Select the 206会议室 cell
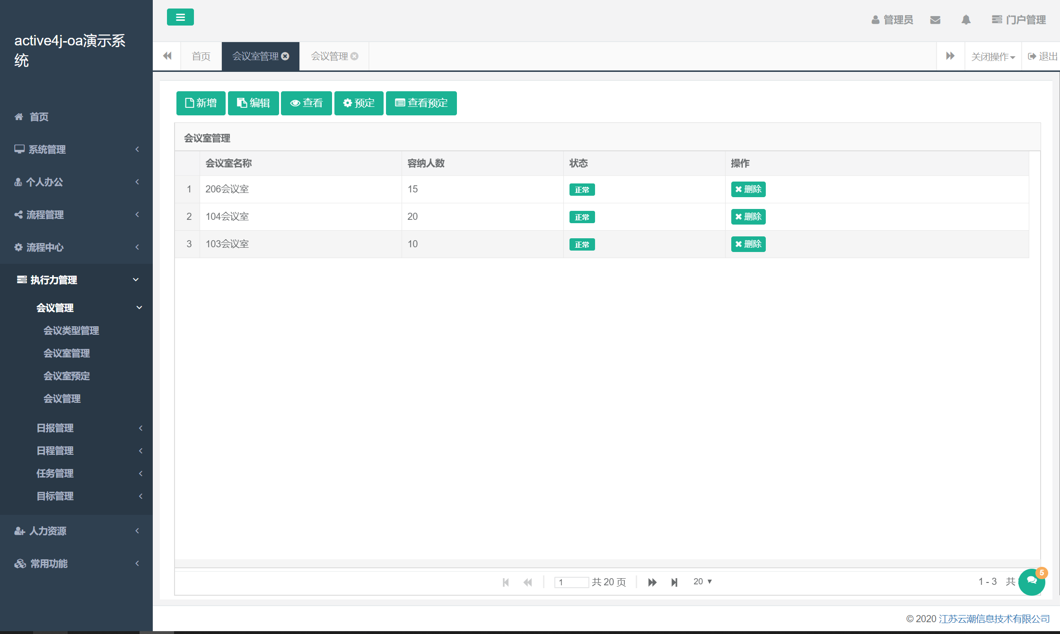Image resolution: width=1060 pixels, height=634 pixels. 301,189
